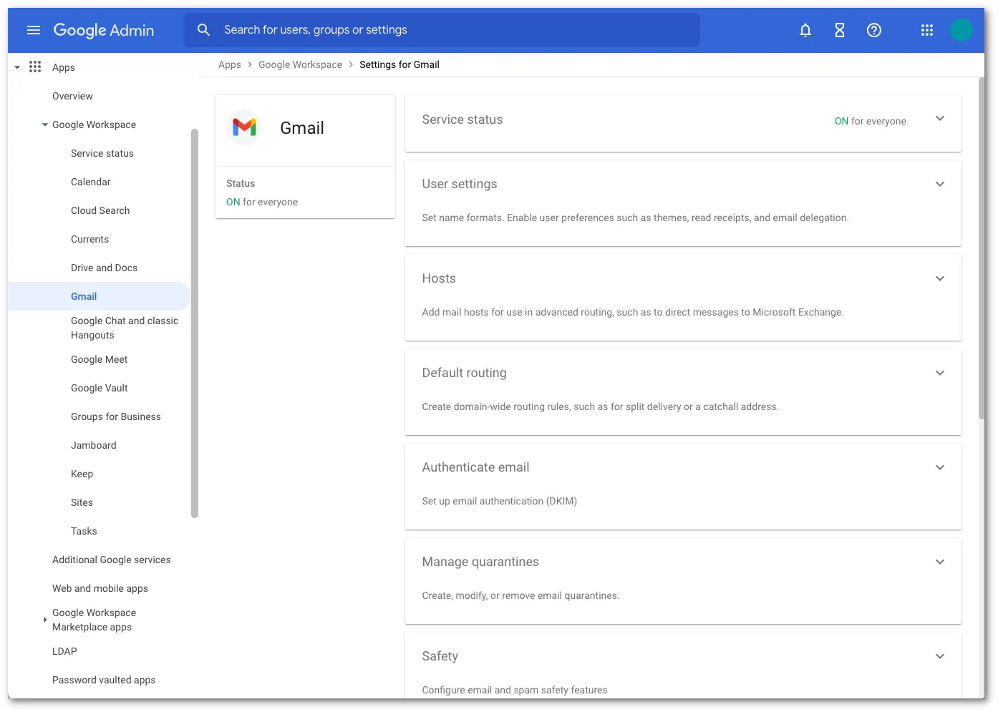Expand the Safety section
Viewport: 998px width, 712px height.
tap(940, 655)
